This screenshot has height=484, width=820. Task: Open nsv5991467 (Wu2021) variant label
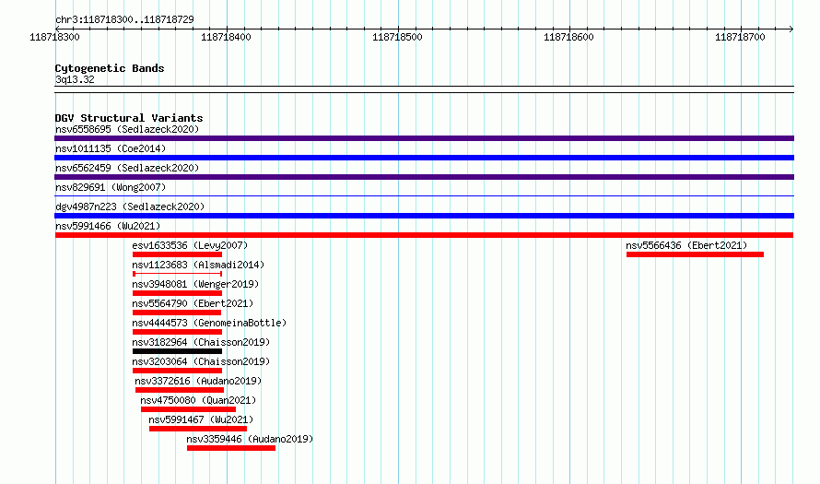point(201,419)
